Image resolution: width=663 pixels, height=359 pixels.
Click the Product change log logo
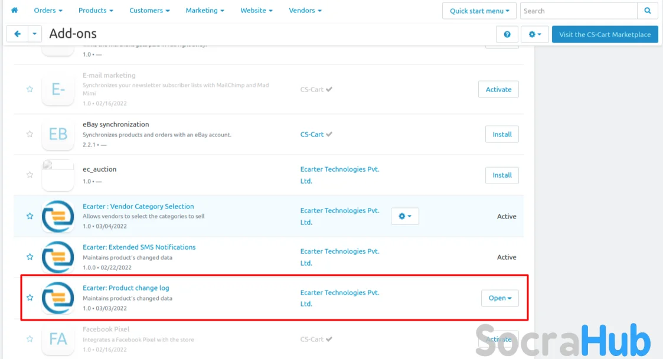coord(58,298)
